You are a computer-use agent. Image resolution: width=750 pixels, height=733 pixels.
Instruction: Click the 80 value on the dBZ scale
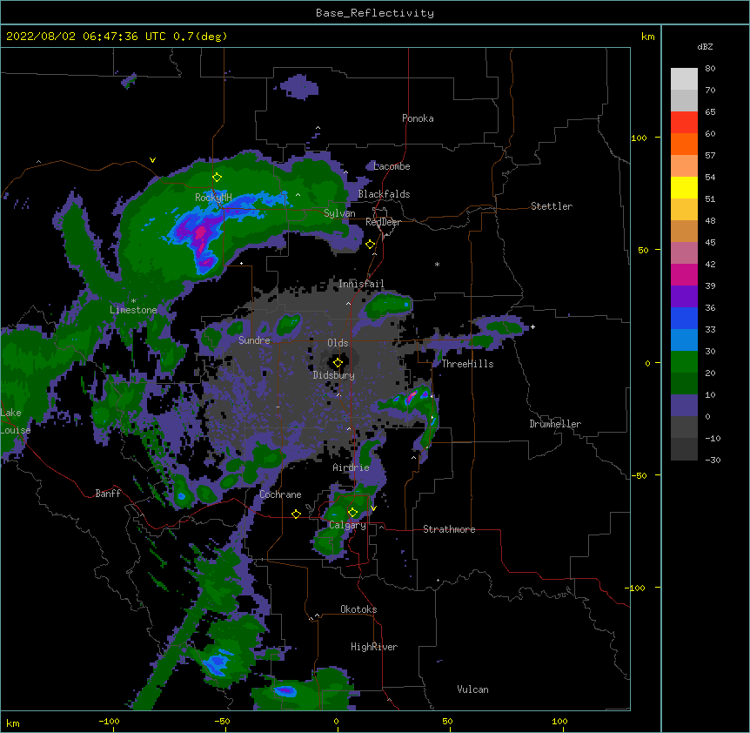tap(710, 69)
